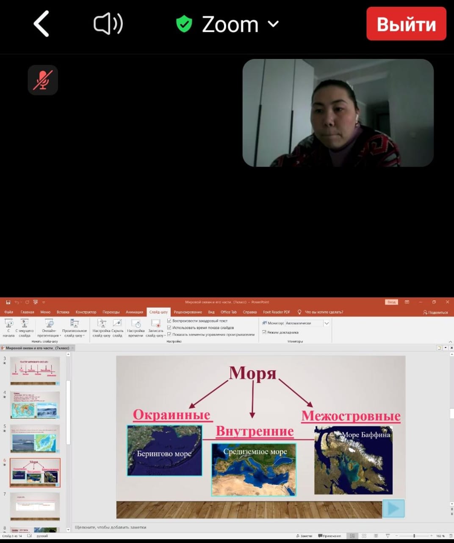The width and height of the screenshot is (454, 543).
Task: Switch to slide sorter view icon
Action: [364, 536]
